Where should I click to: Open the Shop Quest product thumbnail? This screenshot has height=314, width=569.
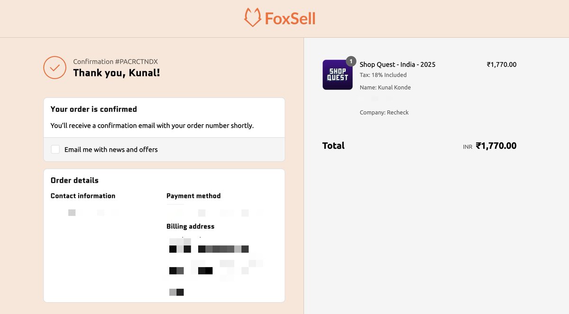point(338,75)
